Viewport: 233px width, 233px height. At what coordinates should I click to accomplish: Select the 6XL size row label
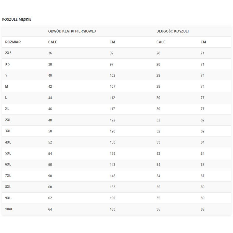8,165
